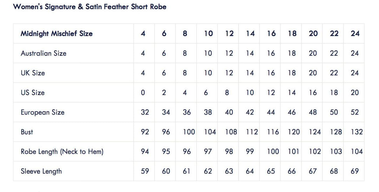379x192 pixels.
Task: Select the 'Australian Size' row label
Action: 44,53
